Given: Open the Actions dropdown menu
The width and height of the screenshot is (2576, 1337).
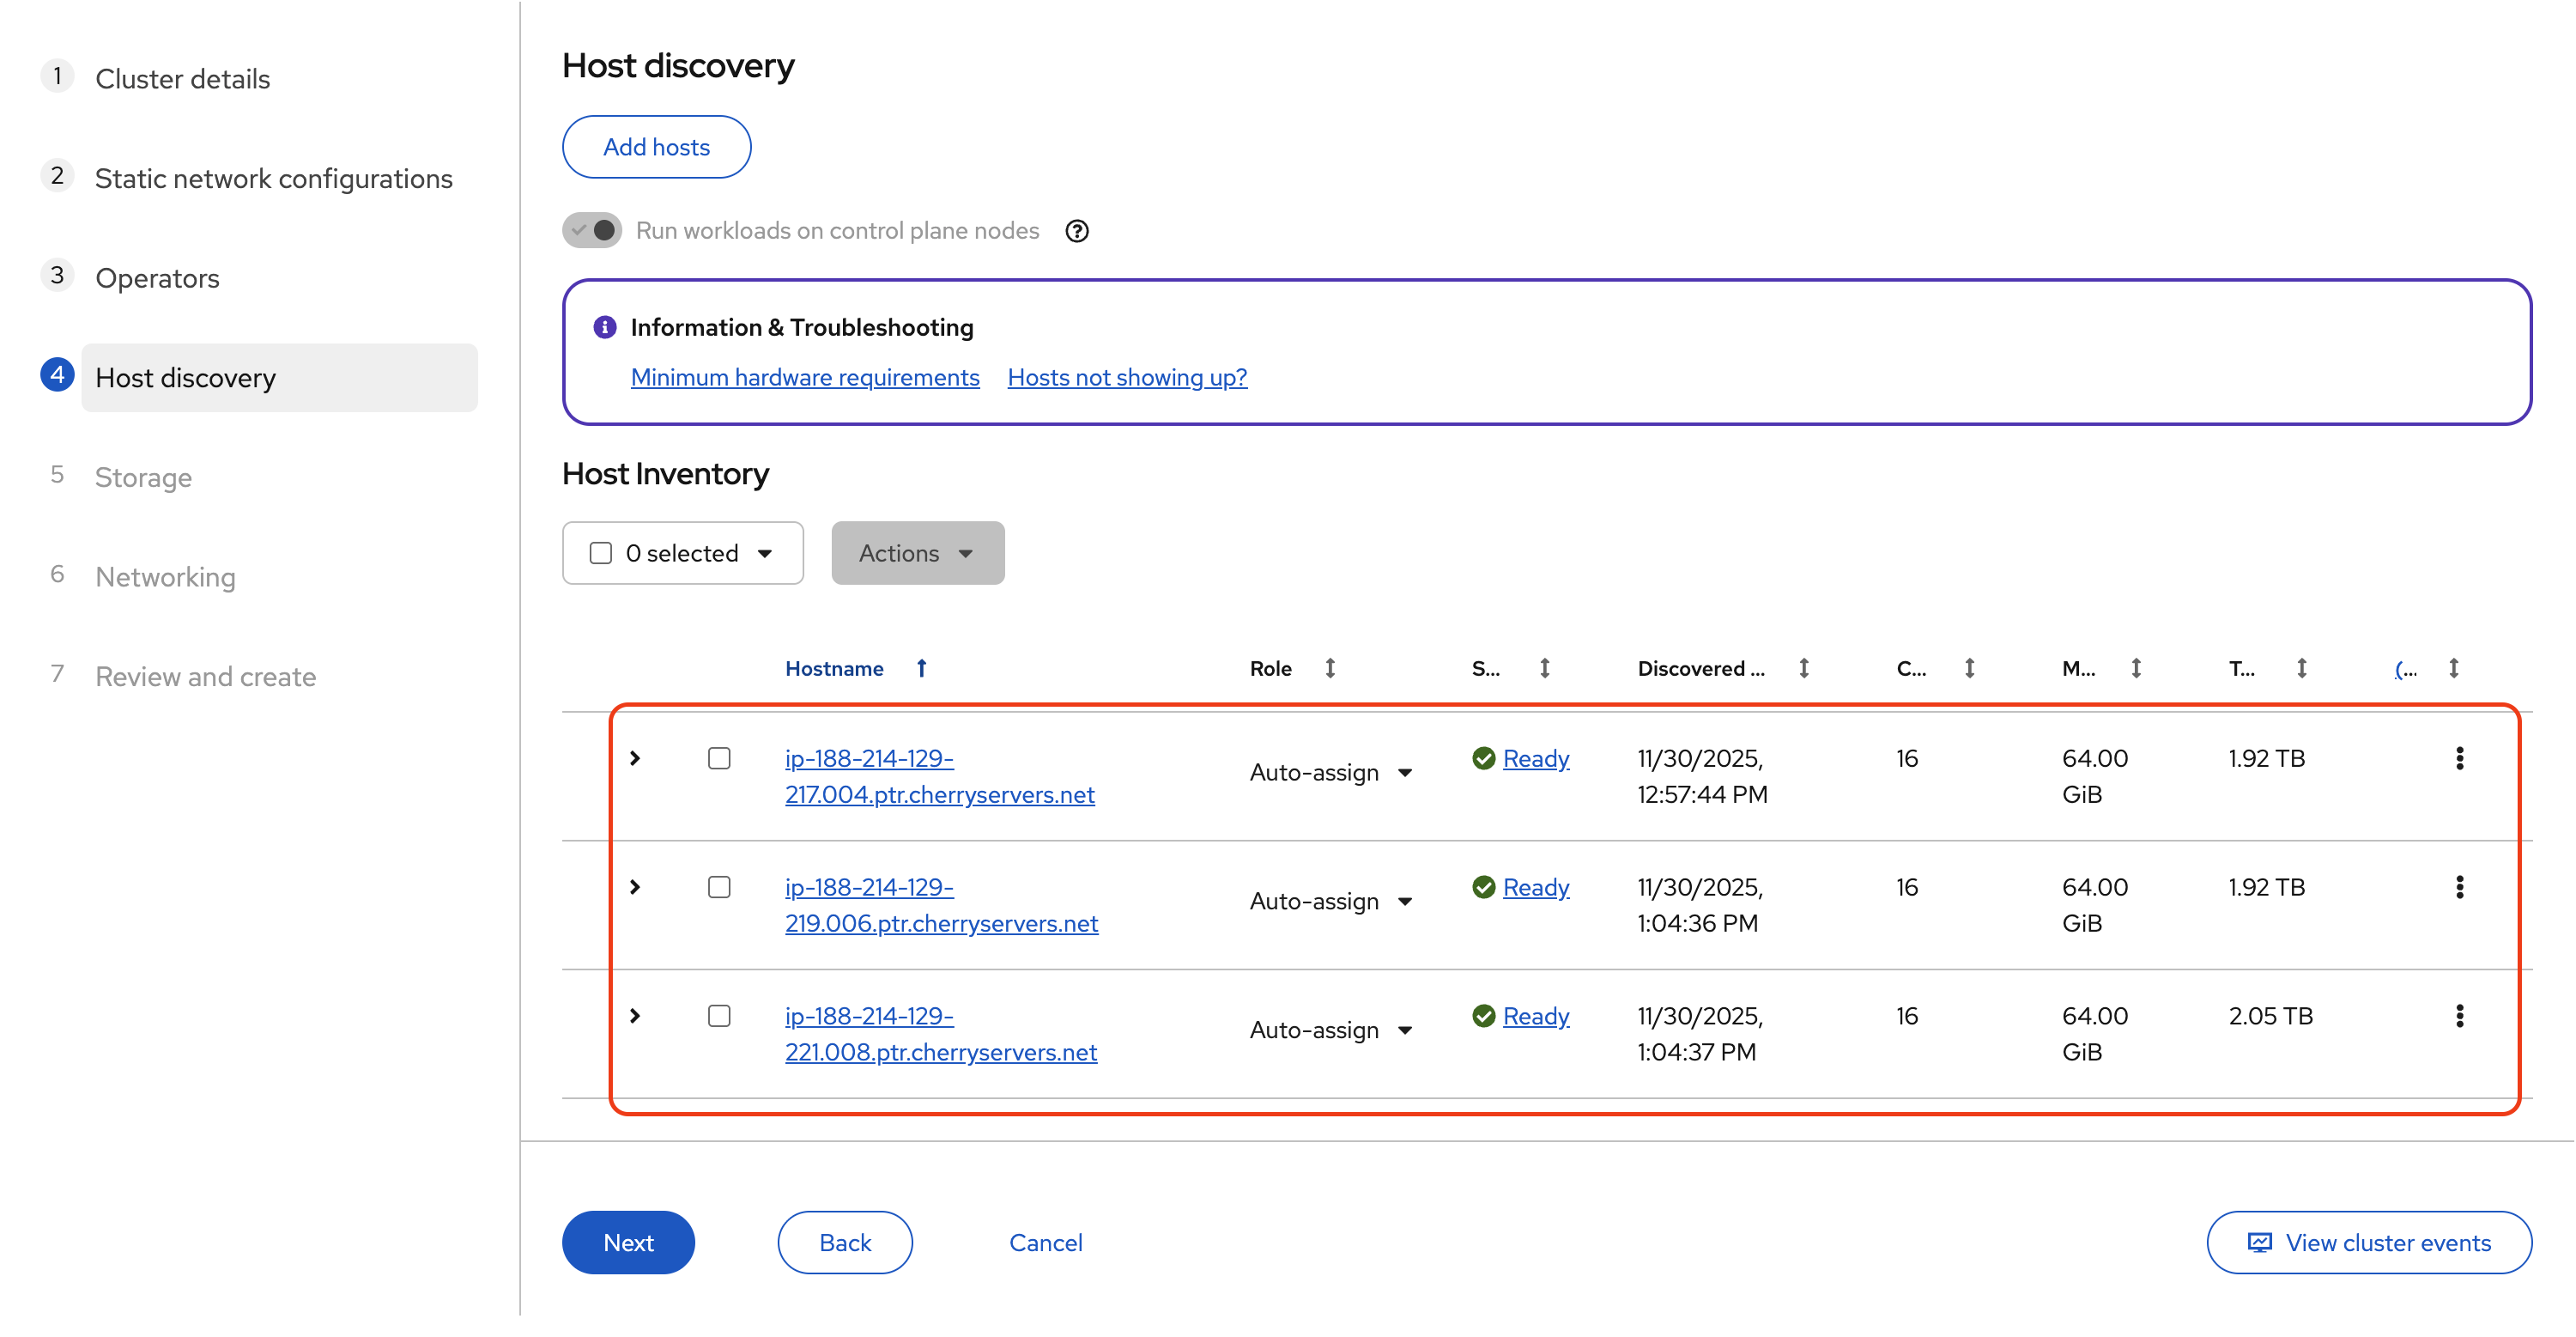Looking at the screenshot, I should coord(917,553).
